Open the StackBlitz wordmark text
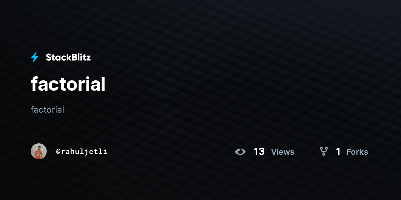Image resolution: width=401 pixels, height=200 pixels. [68, 57]
